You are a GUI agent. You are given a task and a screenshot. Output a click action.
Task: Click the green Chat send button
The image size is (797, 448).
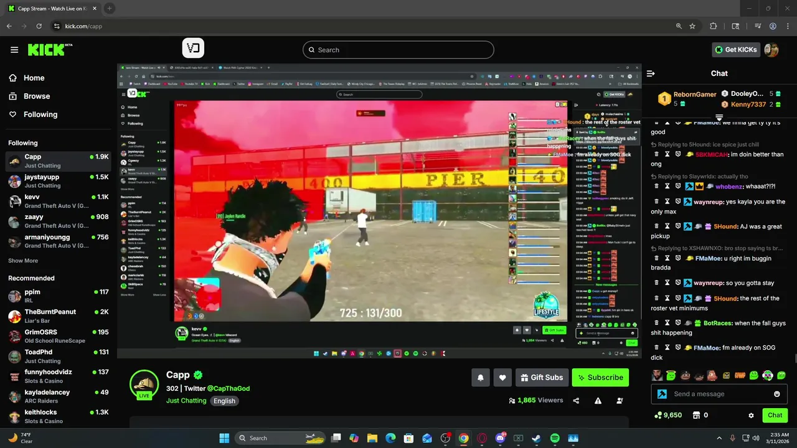click(775, 415)
